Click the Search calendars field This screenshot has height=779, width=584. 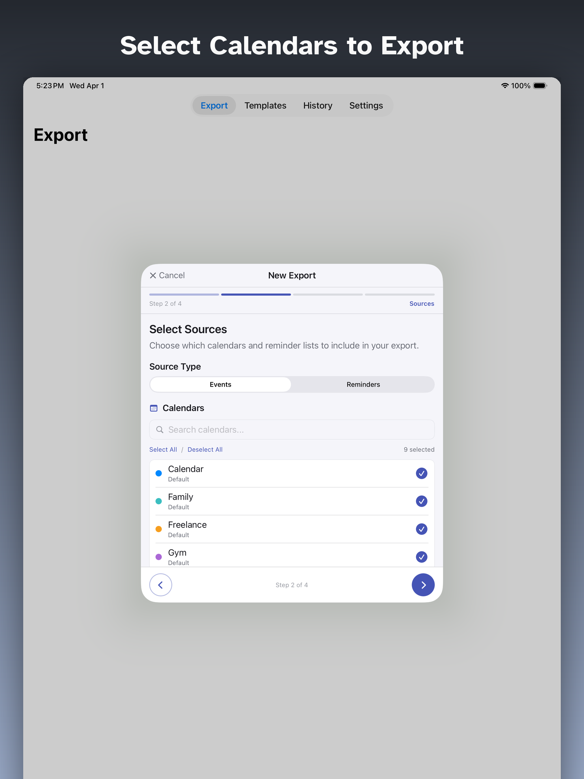[x=292, y=429]
